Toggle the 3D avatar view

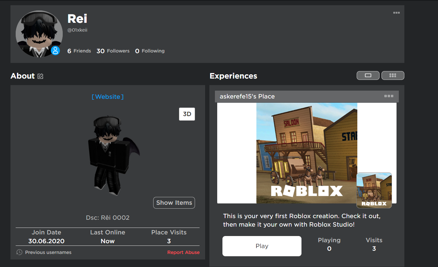pos(187,114)
